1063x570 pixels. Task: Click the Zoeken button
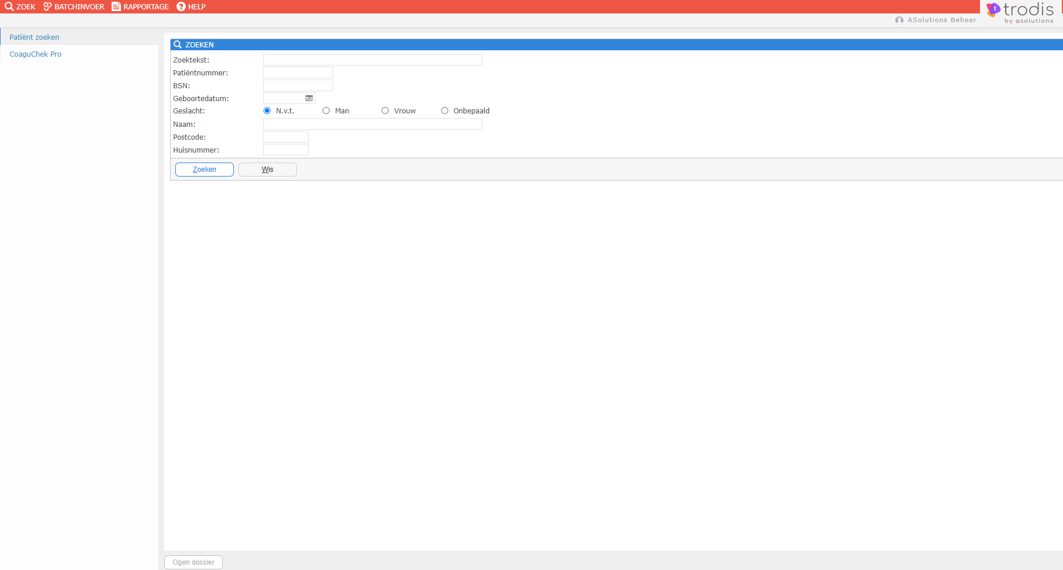pos(205,170)
